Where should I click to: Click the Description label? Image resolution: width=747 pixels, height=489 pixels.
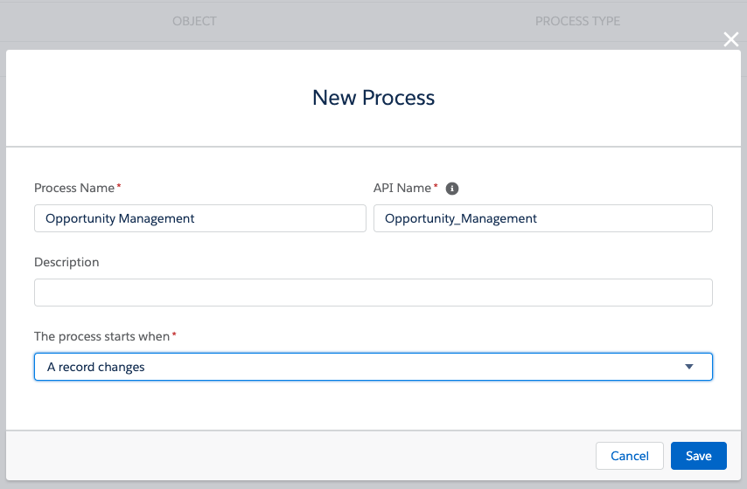(66, 262)
